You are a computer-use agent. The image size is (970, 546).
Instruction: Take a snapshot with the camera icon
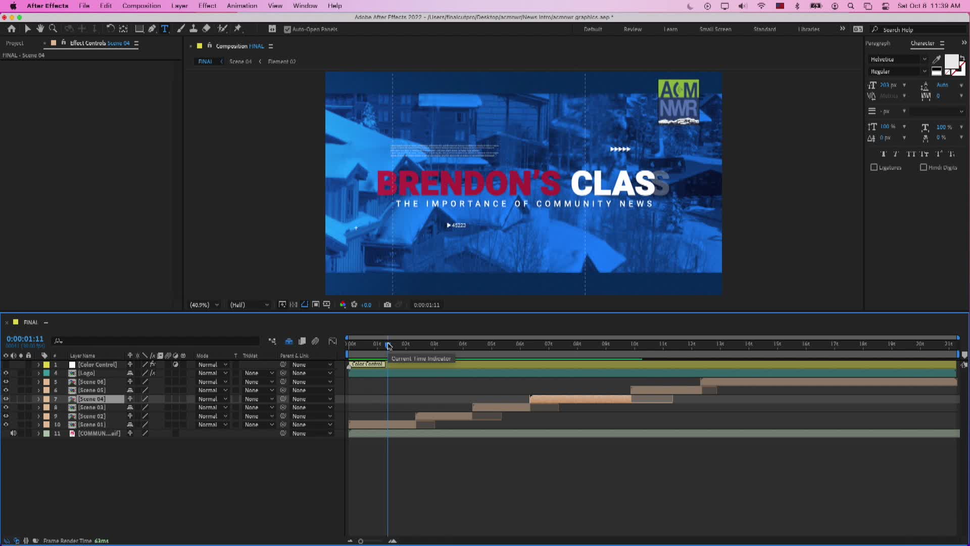click(387, 305)
